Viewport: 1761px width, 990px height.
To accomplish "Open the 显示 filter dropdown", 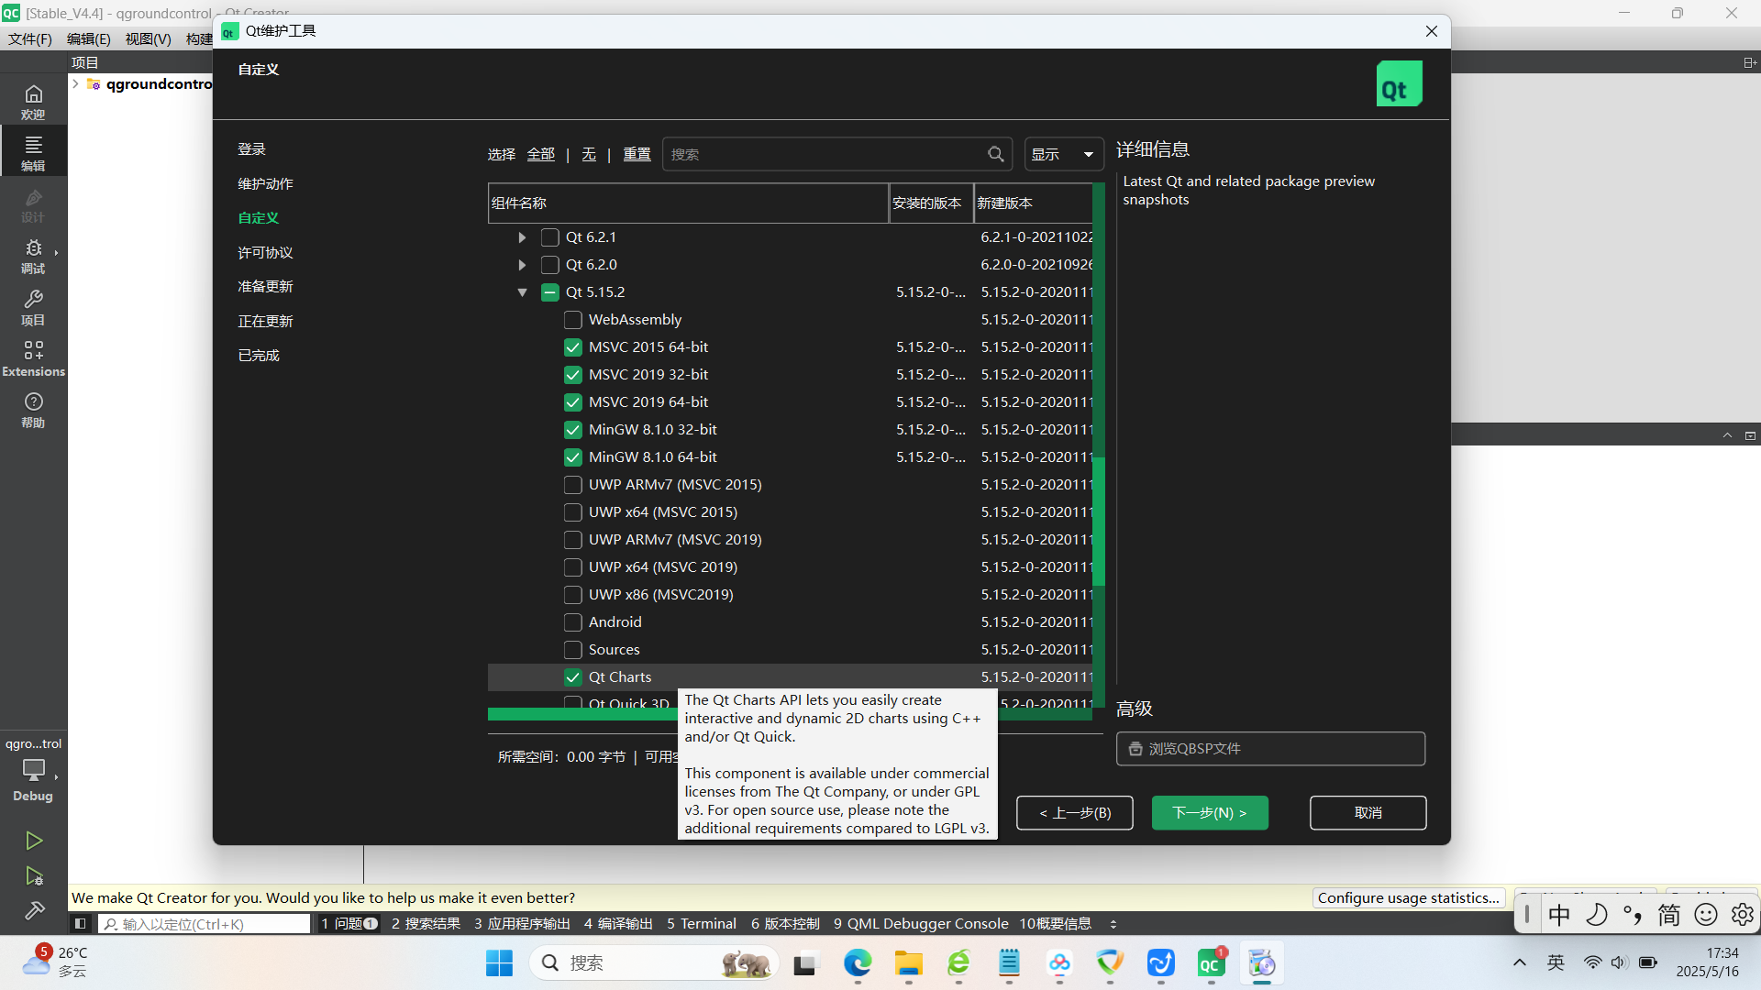I will [1063, 154].
